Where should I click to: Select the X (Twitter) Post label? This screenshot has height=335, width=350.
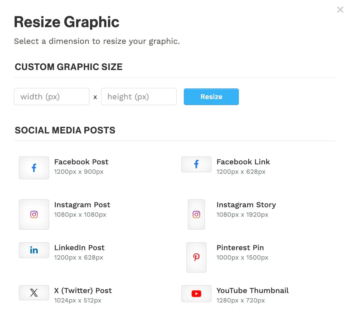pos(83,291)
